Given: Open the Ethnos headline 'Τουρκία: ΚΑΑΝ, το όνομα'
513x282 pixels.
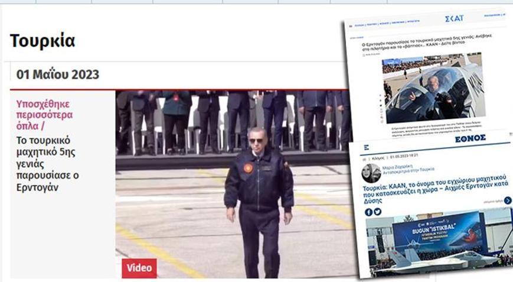Looking at the screenshot, I should (435, 190).
